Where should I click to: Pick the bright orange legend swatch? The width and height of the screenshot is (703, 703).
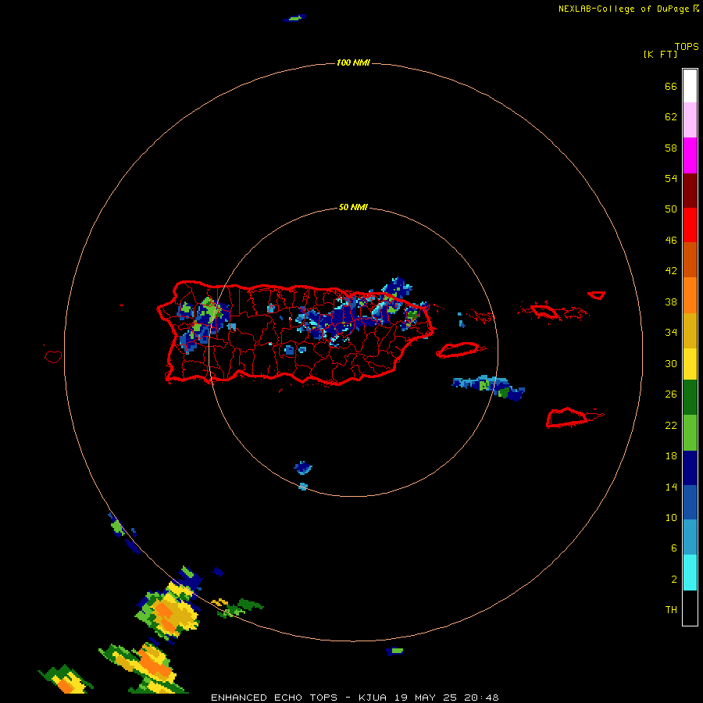(690, 295)
